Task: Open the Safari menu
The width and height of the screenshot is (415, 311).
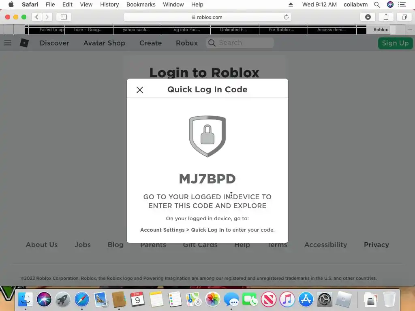Action: click(30, 4)
